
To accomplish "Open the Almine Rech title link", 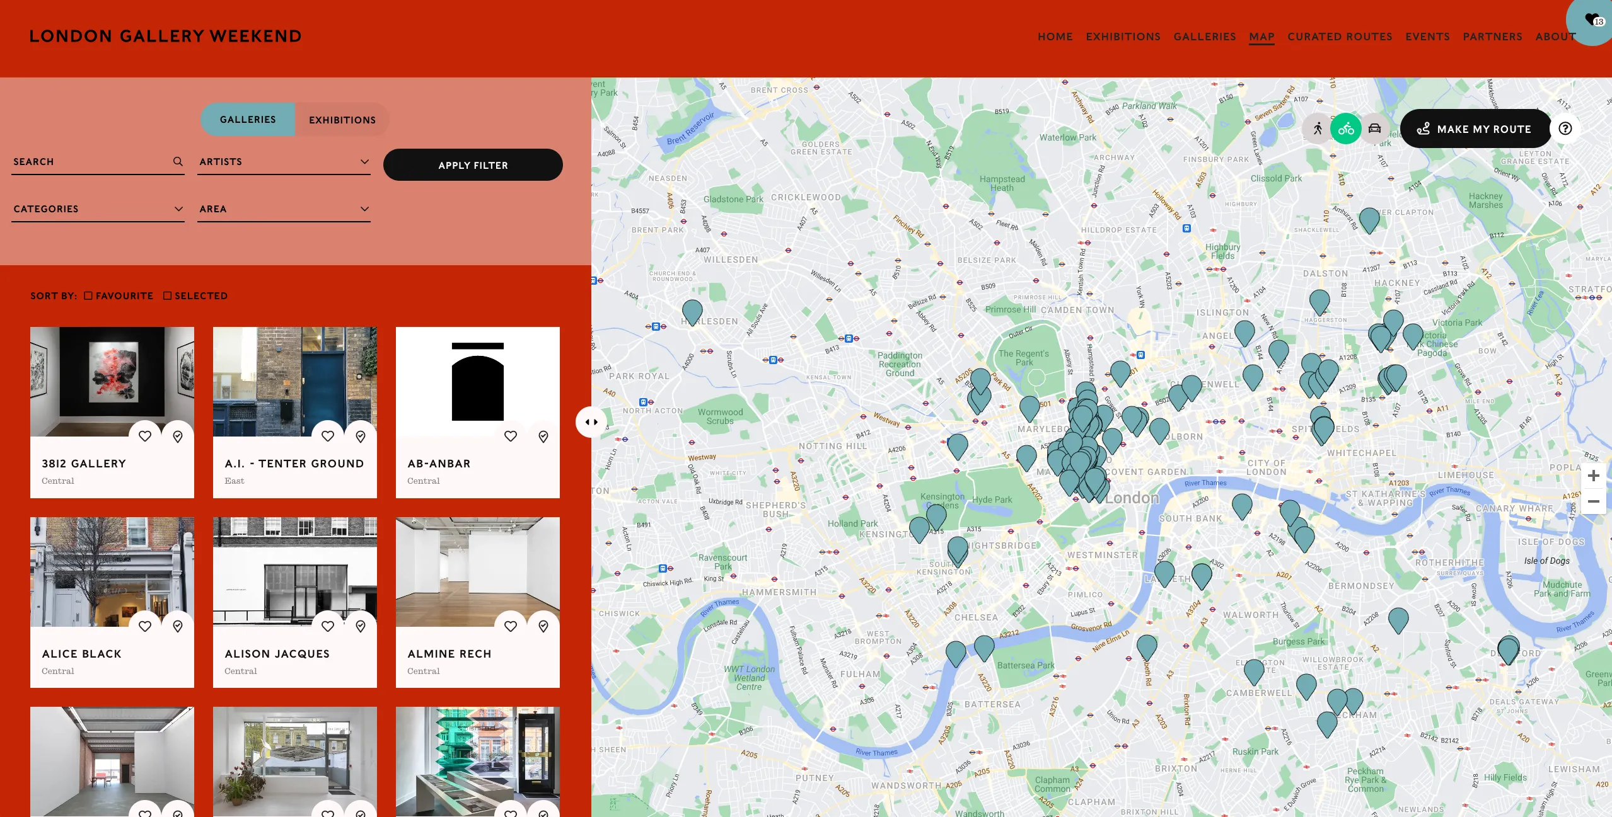I will pos(449,654).
